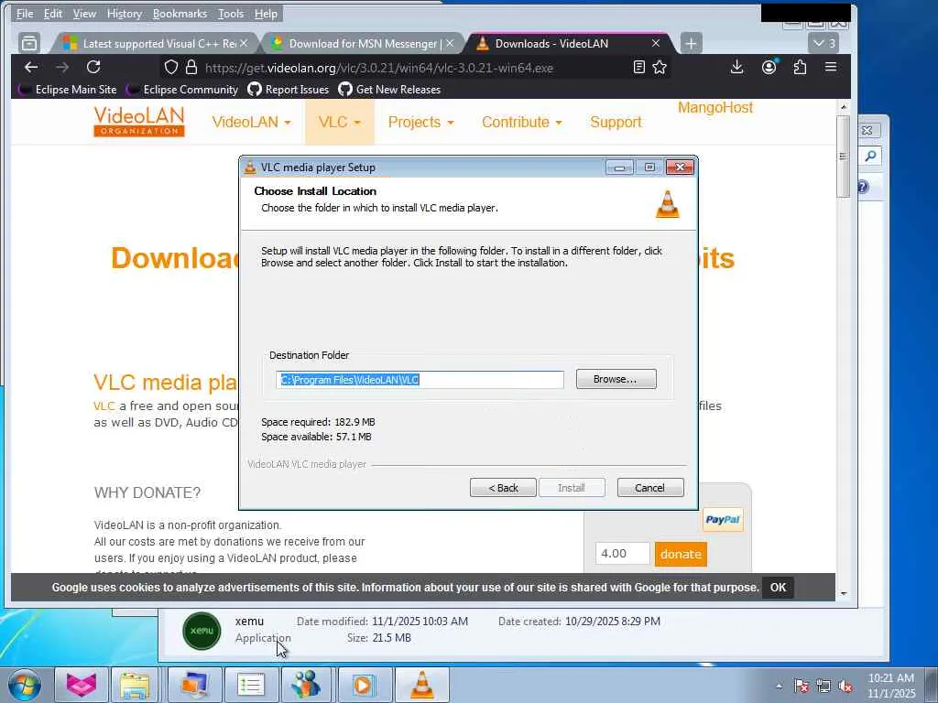This screenshot has width=938, height=703.
Task: Open the History menu
Action: pyautogui.click(x=124, y=13)
